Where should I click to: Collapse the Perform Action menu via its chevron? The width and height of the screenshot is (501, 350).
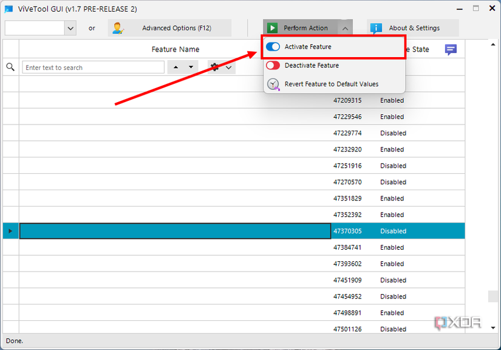pos(344,27)
